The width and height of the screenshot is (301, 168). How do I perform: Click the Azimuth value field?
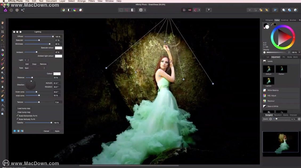click(57, 83)
